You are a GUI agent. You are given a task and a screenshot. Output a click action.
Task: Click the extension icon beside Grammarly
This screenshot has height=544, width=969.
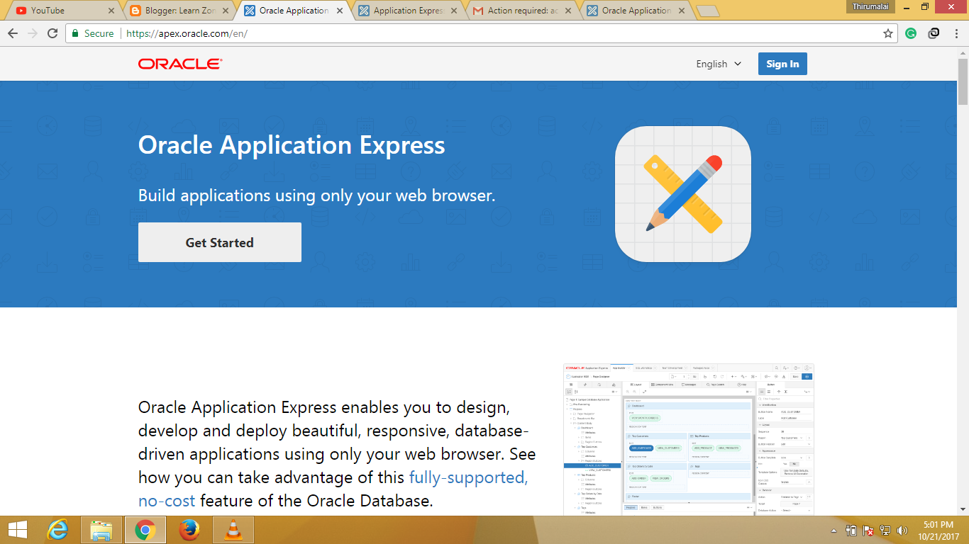coord(934,33)
